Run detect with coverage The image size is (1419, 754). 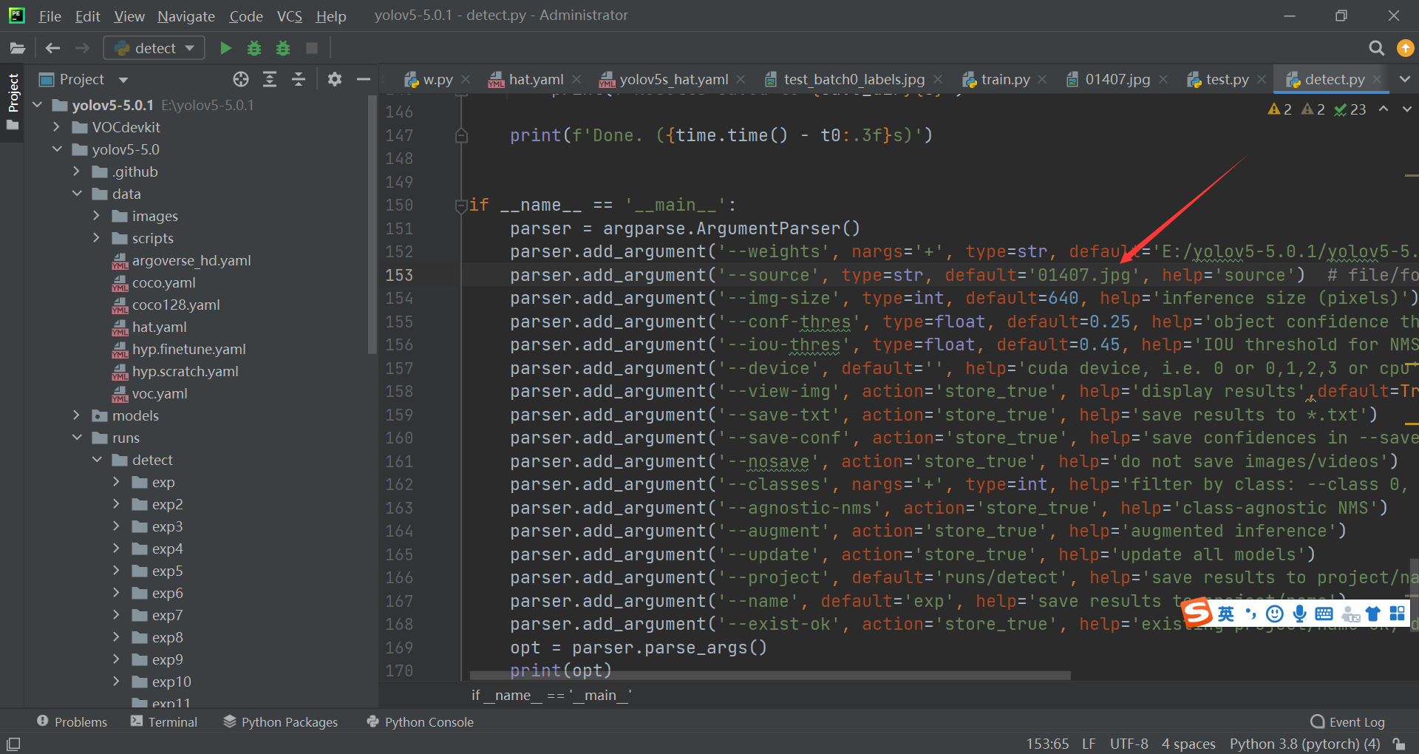click(283, 48)
